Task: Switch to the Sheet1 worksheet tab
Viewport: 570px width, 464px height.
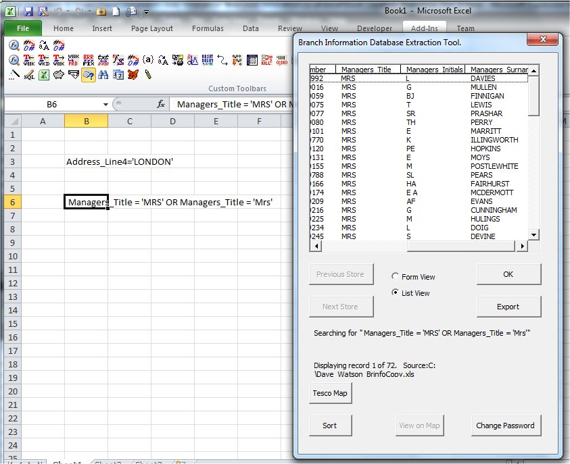Action: click(x=67, y=462)
